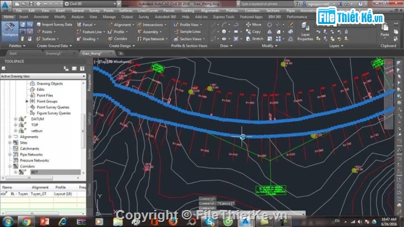Switch to the Drawing1 document tab

point(54,53)
